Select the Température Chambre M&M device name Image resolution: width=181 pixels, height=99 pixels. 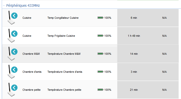(x=64, y=54)
